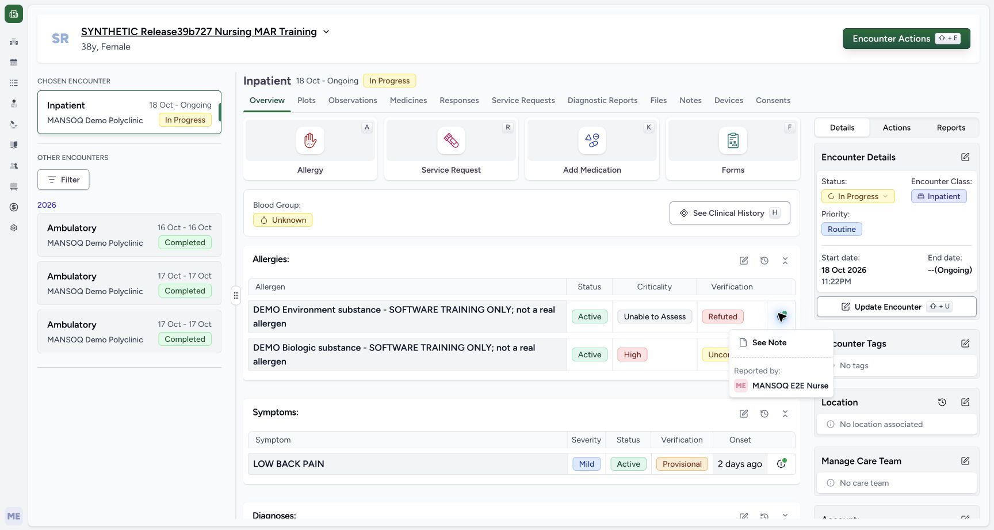This screenshot has height=530, width=994.
Task: Click Encounter Actions button
Action: click(x=907, y=39)
